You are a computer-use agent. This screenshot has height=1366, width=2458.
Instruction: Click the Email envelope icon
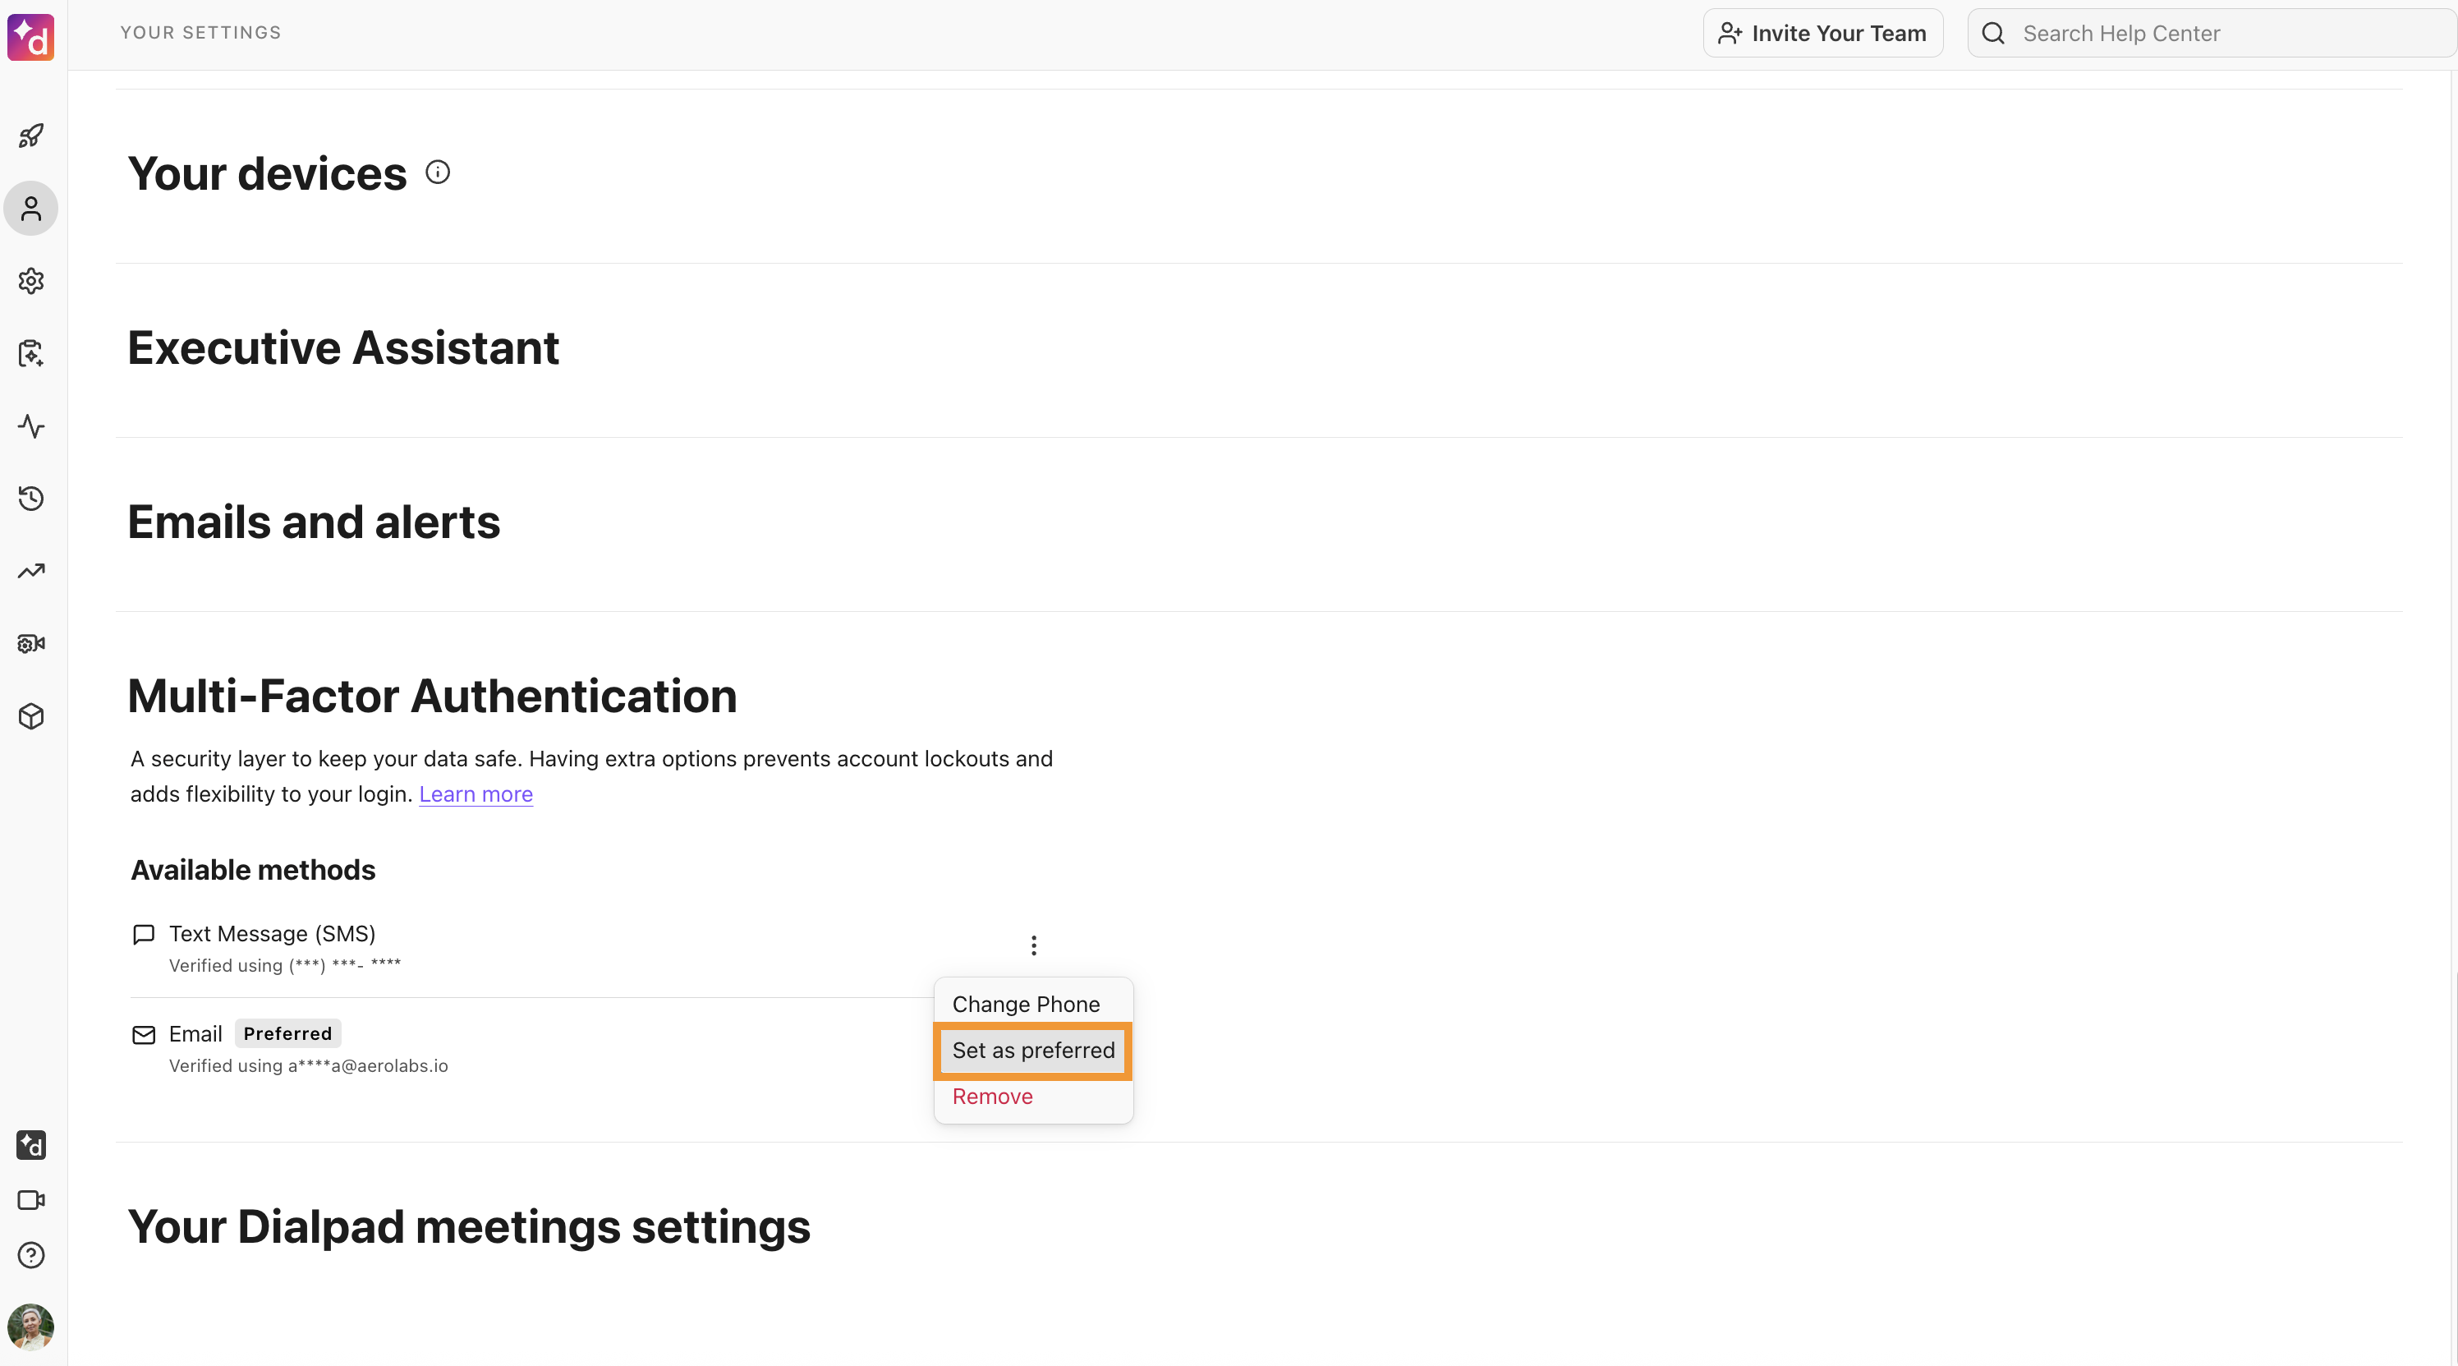(143, 1035)
